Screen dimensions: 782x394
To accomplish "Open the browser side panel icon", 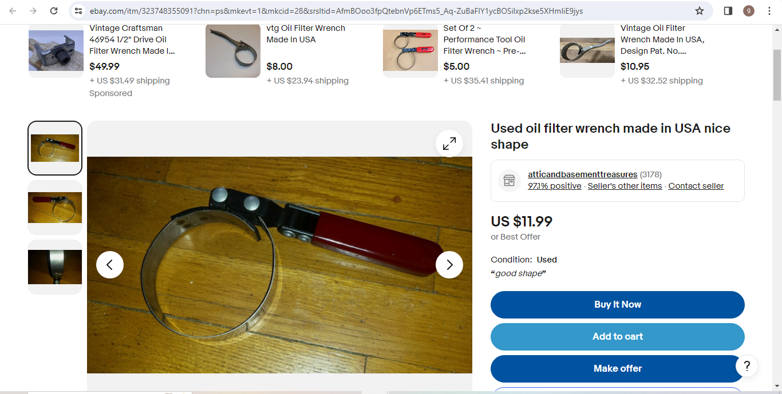I will click(728, 11).
